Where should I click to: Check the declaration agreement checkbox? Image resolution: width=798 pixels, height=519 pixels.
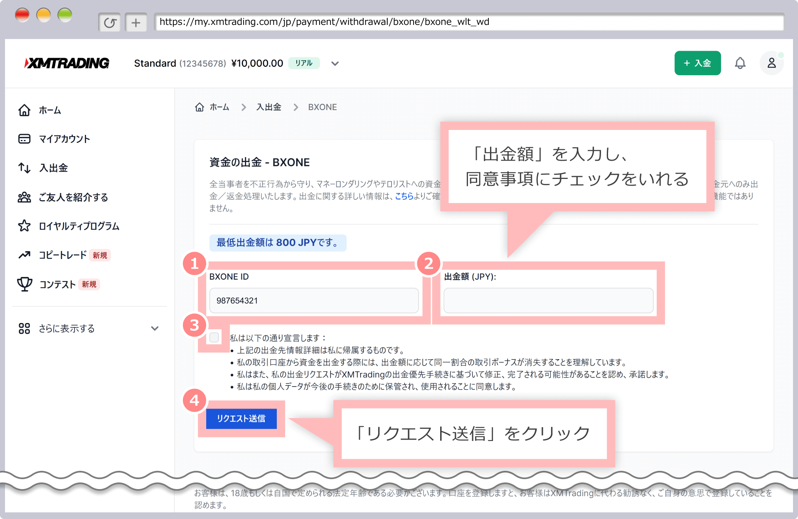point(214,337)
